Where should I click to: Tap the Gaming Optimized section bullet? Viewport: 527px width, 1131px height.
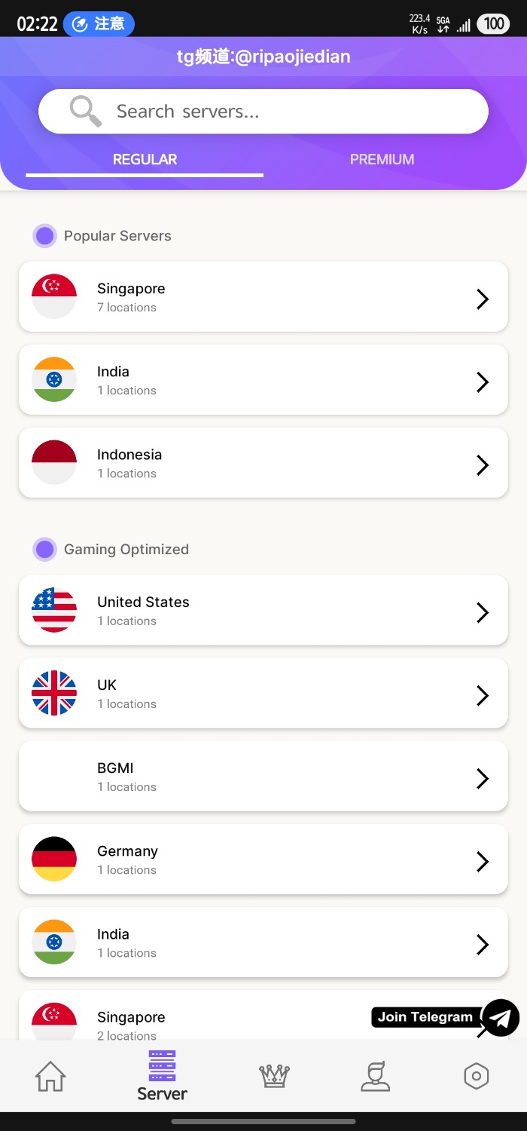tap(45, 550)
